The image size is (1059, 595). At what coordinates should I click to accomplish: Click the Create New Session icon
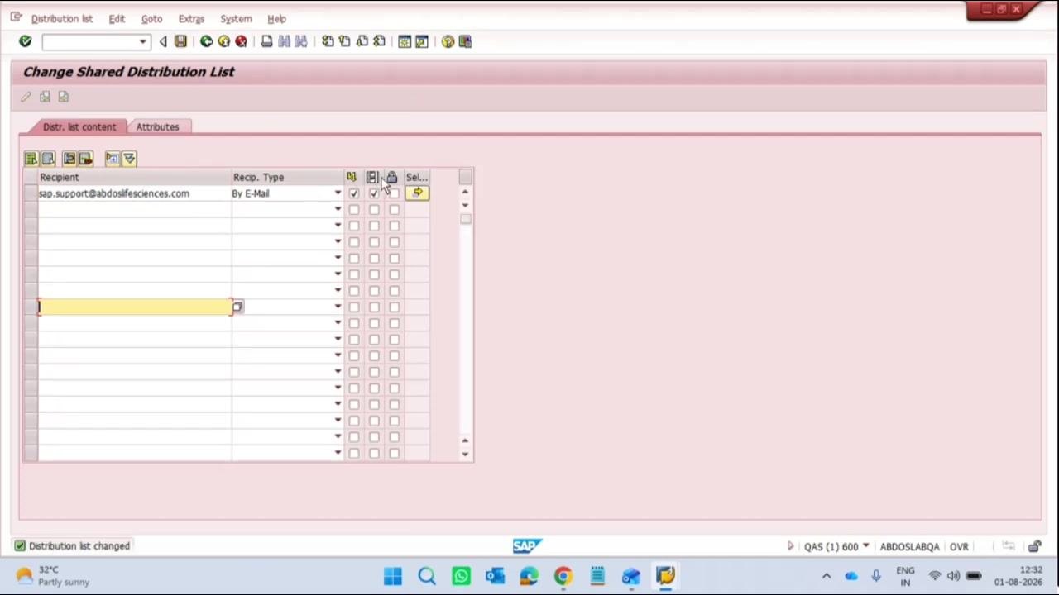click(405, 41)
